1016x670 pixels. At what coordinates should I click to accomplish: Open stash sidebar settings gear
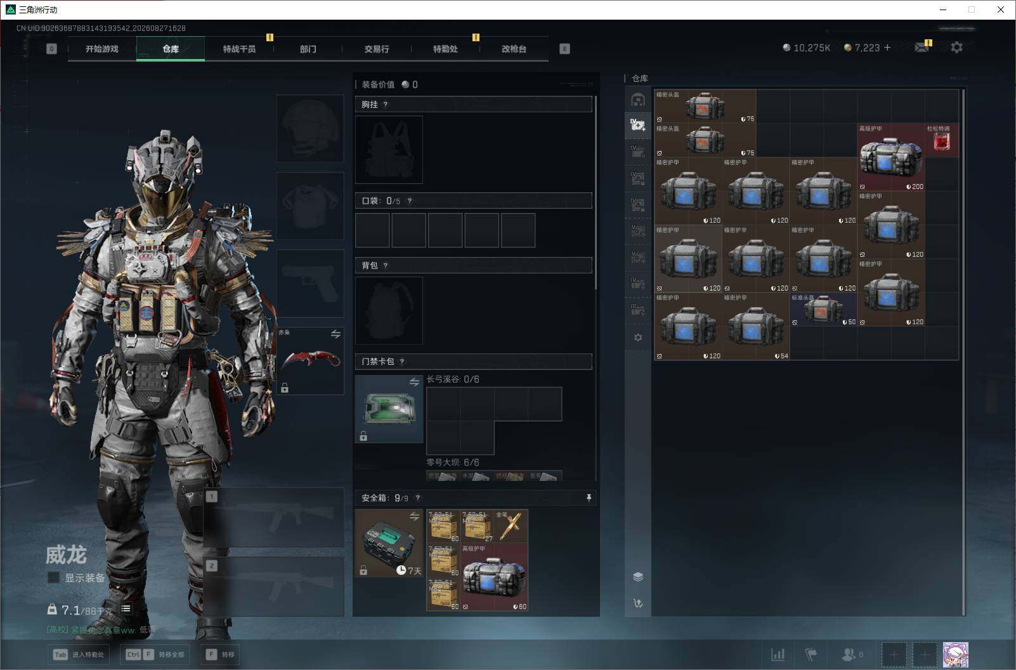point(638,338)
